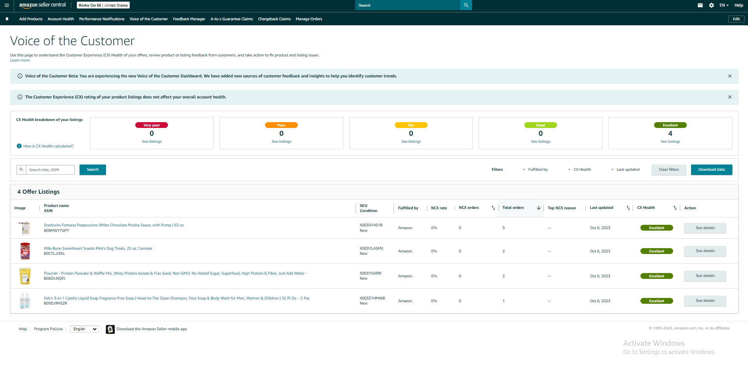
Task: Dismiss the CX rating account health banner
Action: pyautogui.click(x=730, y=97)
